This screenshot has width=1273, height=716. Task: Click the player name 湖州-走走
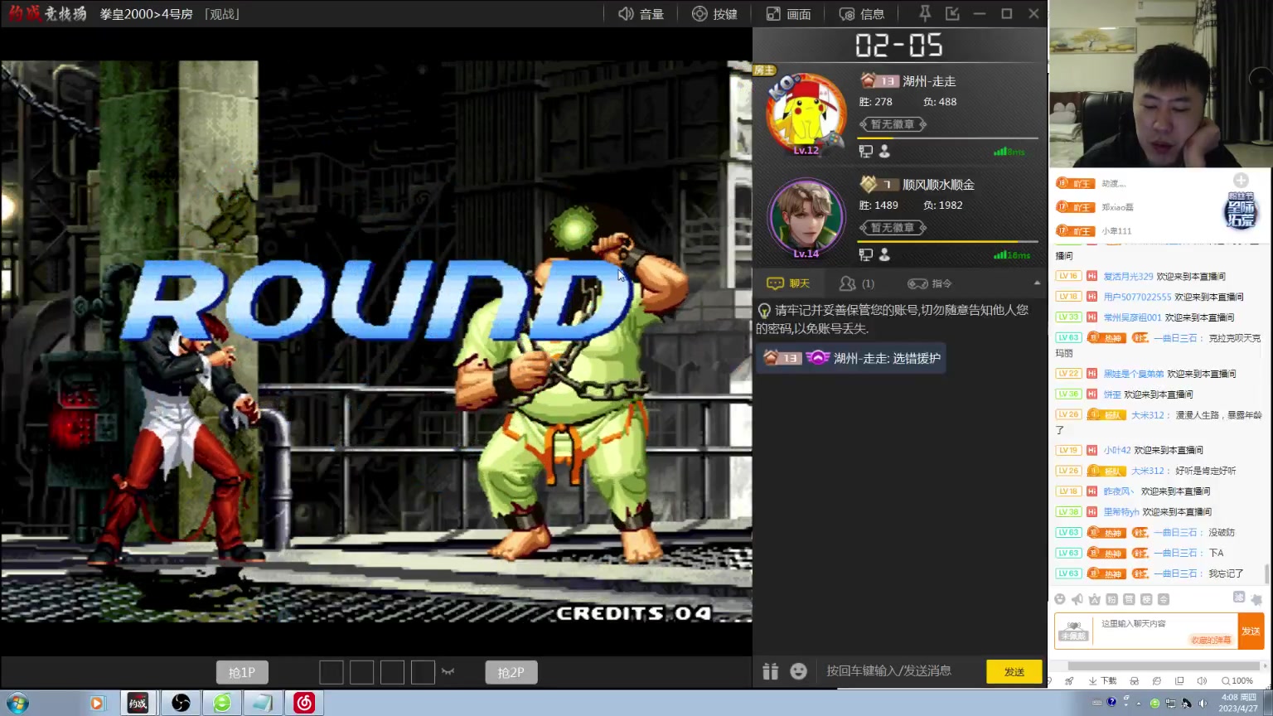[x=929, y=81]
